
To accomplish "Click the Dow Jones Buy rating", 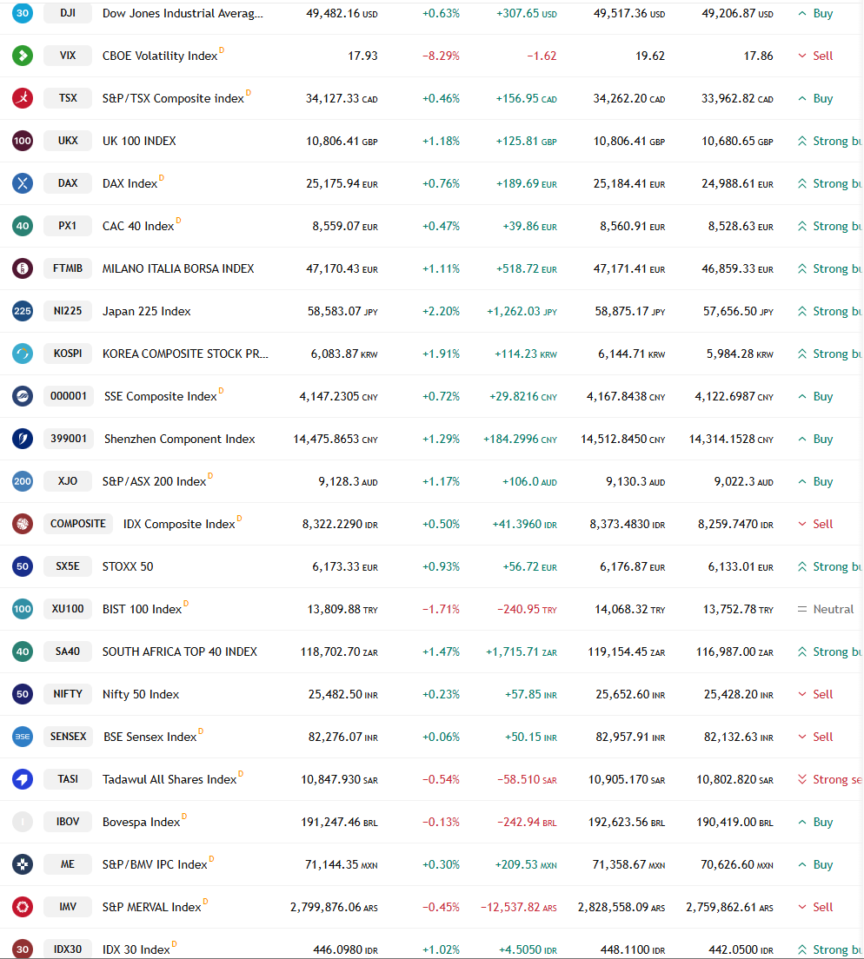I will point(815,13).
